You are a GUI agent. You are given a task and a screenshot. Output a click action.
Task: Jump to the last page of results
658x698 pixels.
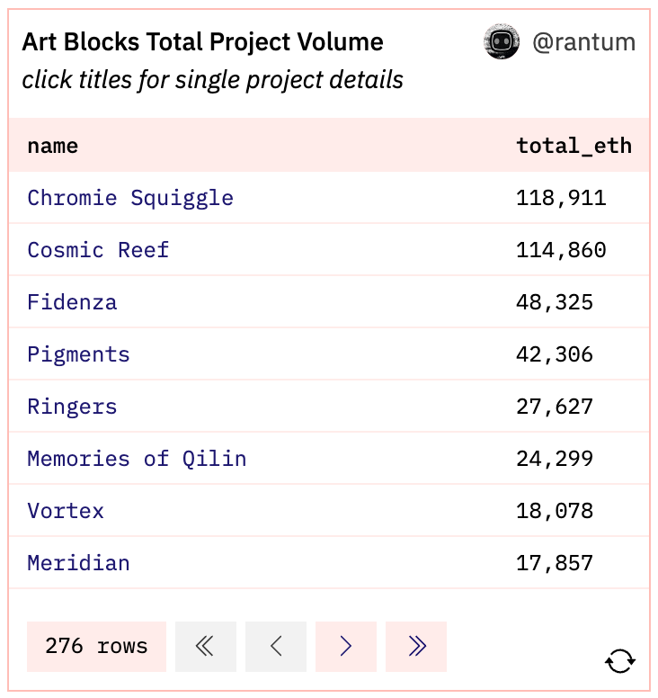click(x=415, y=646)
